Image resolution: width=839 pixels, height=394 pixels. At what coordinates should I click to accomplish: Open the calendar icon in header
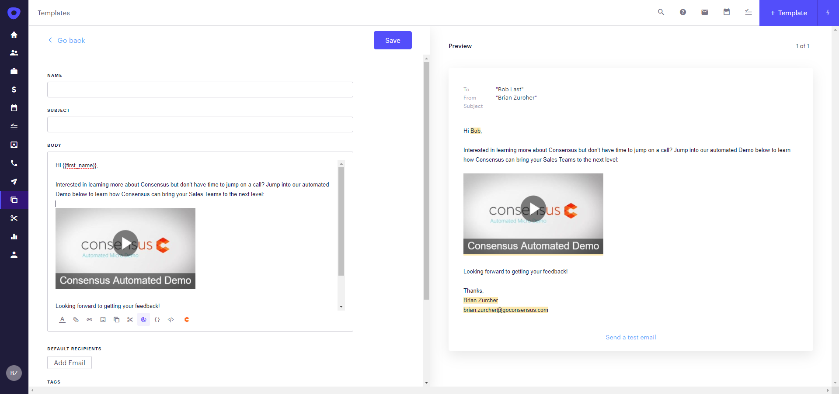727,12
